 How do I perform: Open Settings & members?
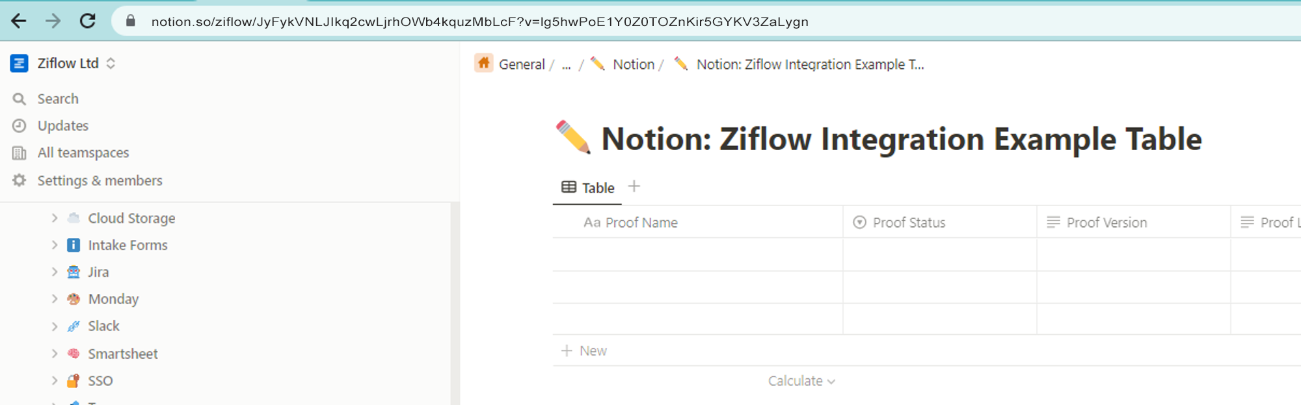(x=100, y=181)
